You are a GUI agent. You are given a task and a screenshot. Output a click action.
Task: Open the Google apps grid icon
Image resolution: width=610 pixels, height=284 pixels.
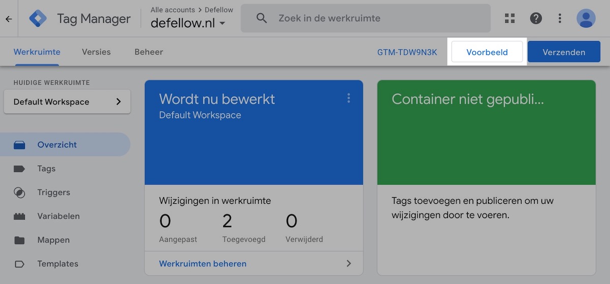[x=510, y=18]
